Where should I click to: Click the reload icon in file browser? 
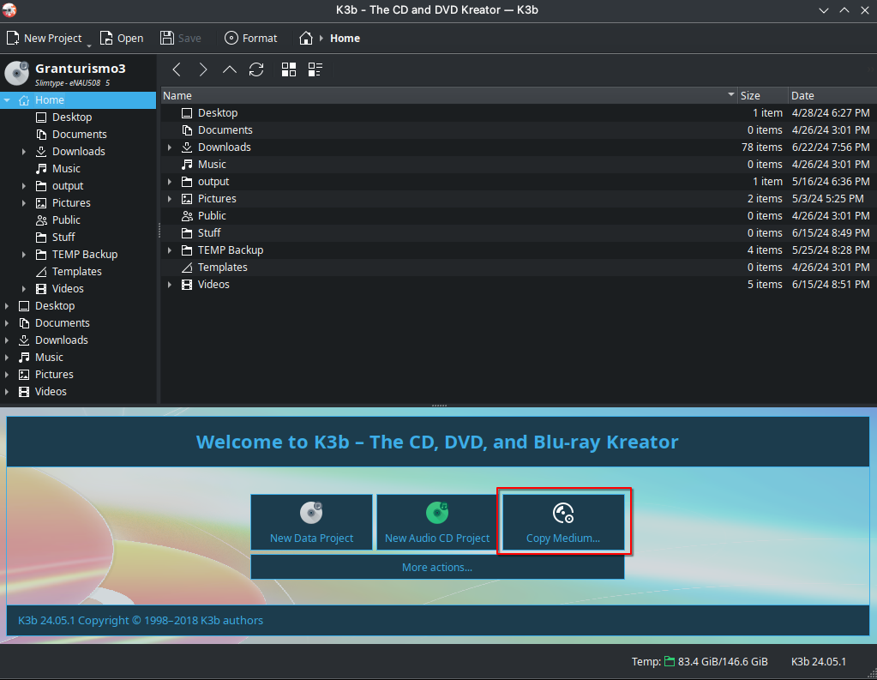click(x=255, y=69)
